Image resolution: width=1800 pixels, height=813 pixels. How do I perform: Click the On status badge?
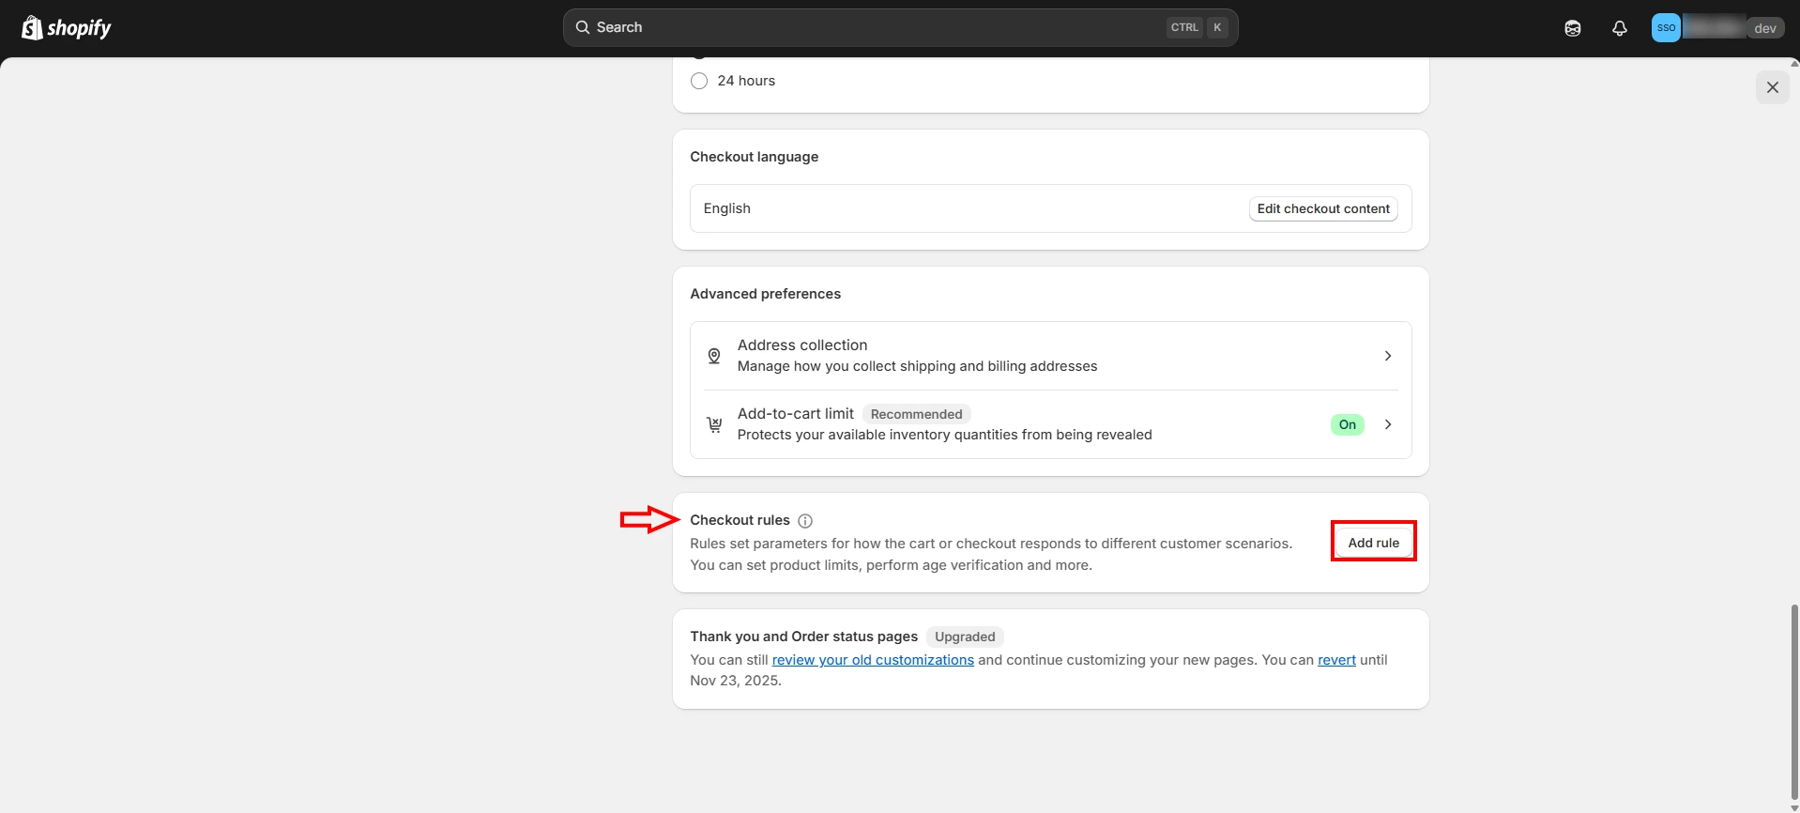1348,424
